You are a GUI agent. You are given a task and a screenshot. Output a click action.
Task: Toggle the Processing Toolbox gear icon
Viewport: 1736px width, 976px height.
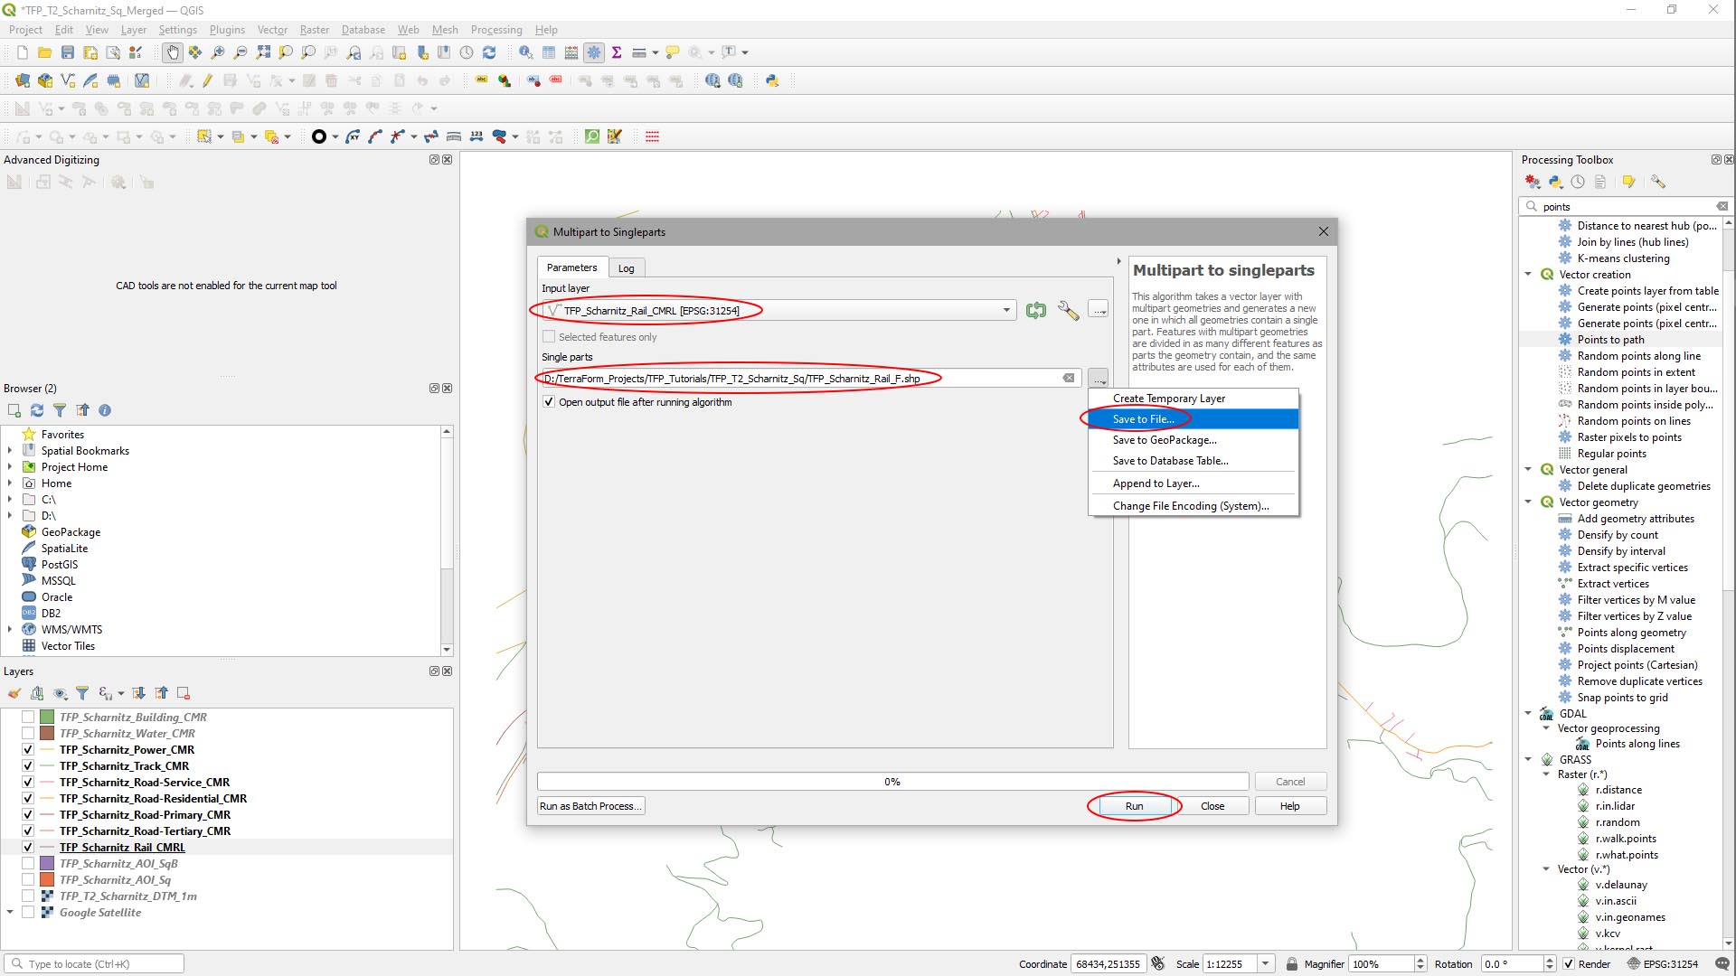coord(594,52)
